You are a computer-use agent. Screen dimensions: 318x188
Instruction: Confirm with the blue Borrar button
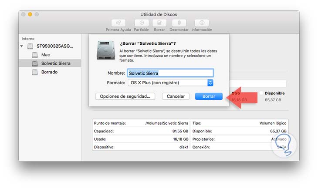click(x=209, y=96)
